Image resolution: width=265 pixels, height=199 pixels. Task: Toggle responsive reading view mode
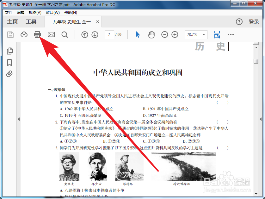[x=217, y=35]
